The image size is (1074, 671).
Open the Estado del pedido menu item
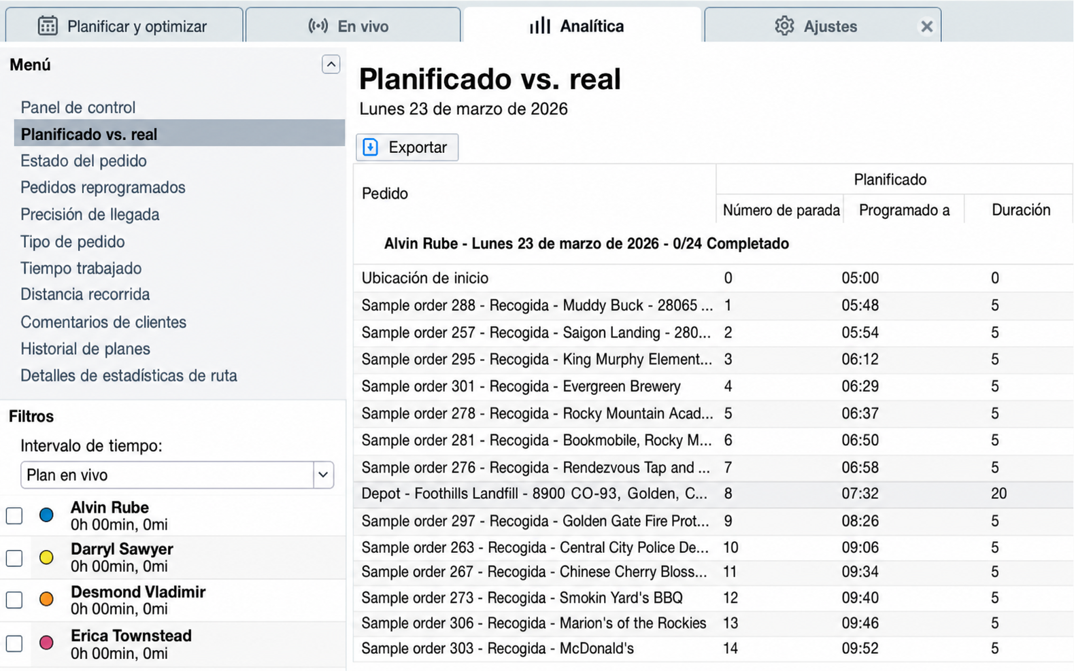coord(84,160)
